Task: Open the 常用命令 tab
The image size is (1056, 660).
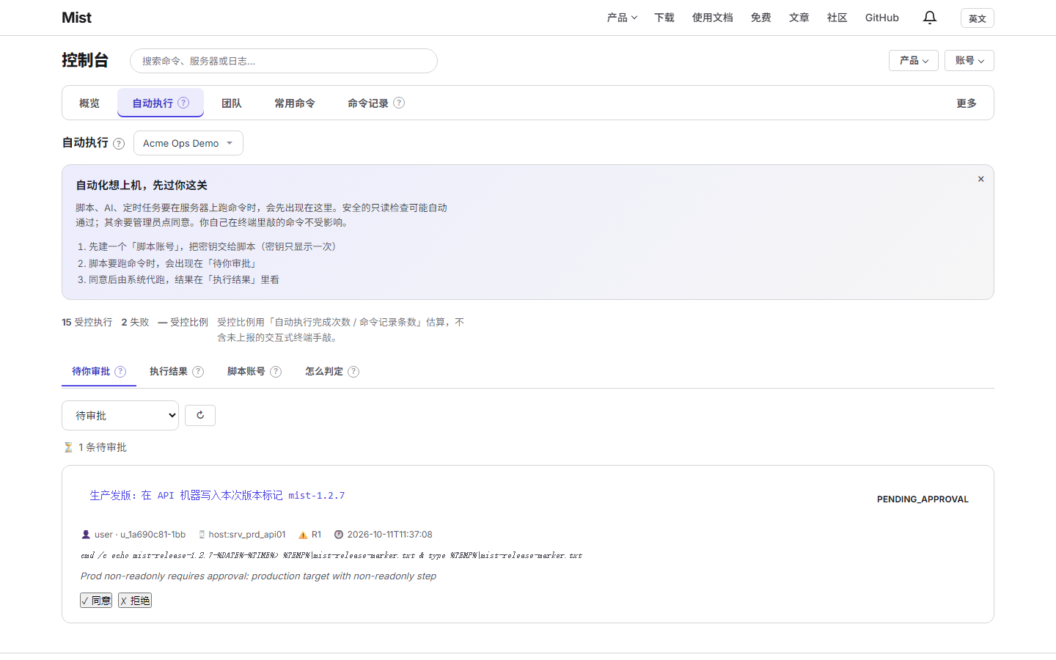Action: 295,103
